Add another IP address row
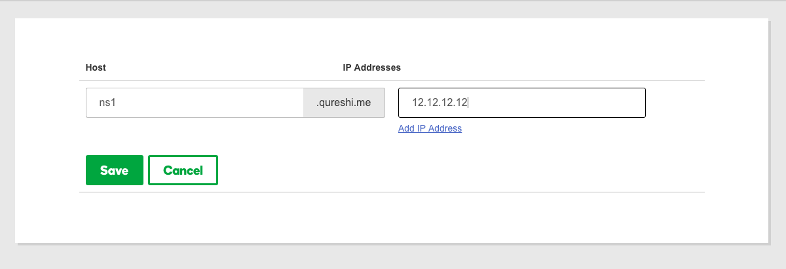The image size is (786, 269). pyautogui.click(x=430, y=128)
